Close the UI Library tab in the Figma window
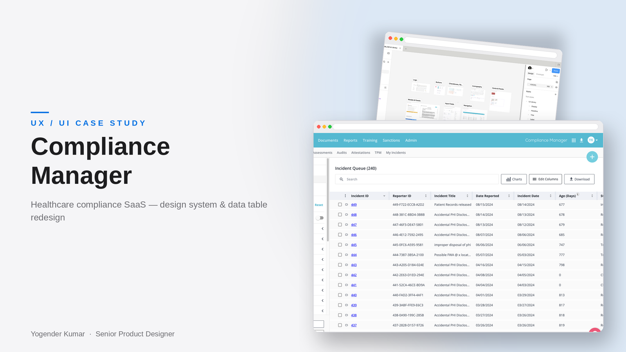Image resolution: width=626 pixels, height=352 pixels. click(400, 48)
